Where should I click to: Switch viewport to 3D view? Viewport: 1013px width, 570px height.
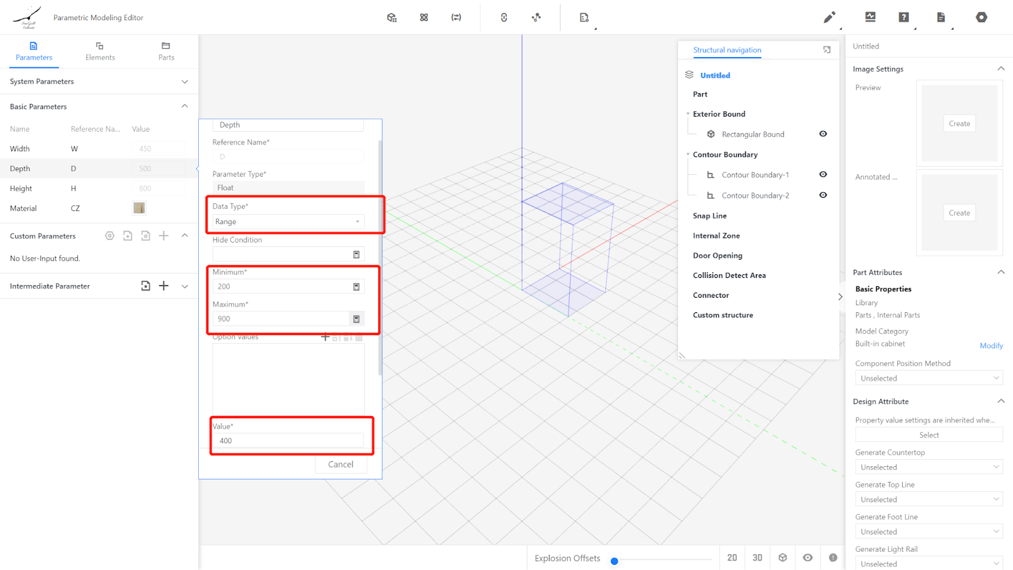click(x=757, y=557)
